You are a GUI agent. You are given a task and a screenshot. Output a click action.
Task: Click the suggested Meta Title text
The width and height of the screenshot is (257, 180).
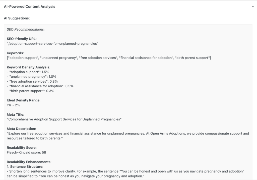pyautogui.click(x=64, y=119)
